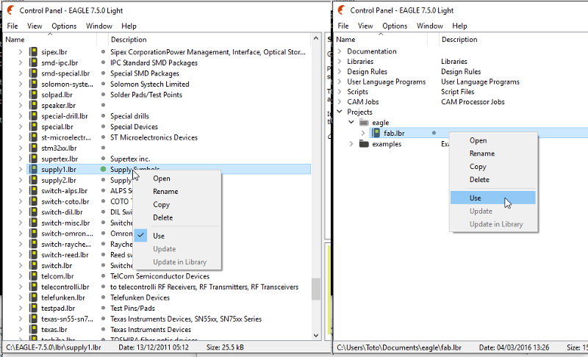Expand the examples folder node

click(x=351, y=144)
